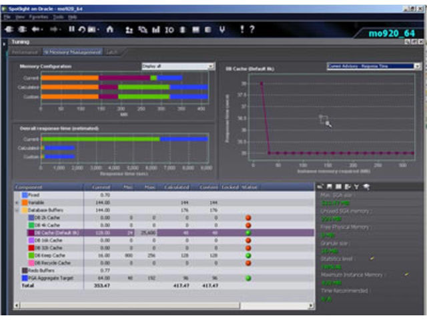Click the Refresh arrow icon in the toolbar

81,29
